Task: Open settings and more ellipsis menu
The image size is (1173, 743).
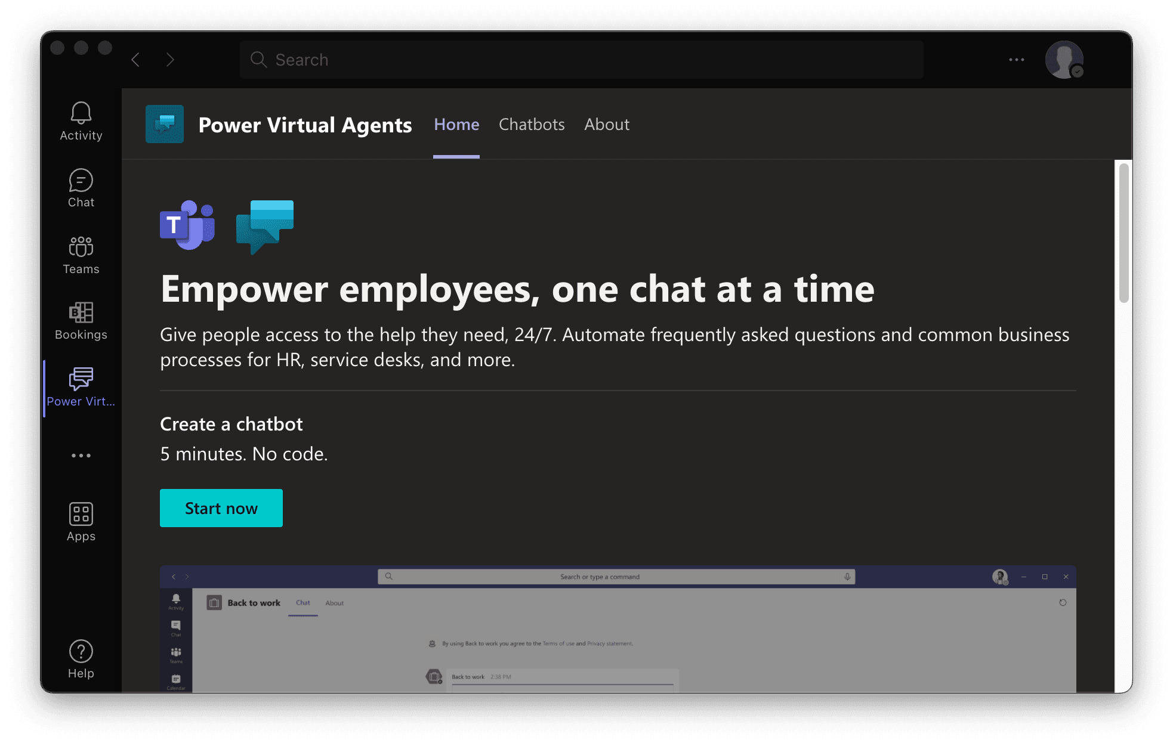Action: coord(1017,60)
